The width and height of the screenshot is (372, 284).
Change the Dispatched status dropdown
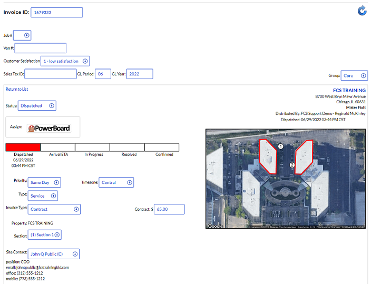coord(37,106)
